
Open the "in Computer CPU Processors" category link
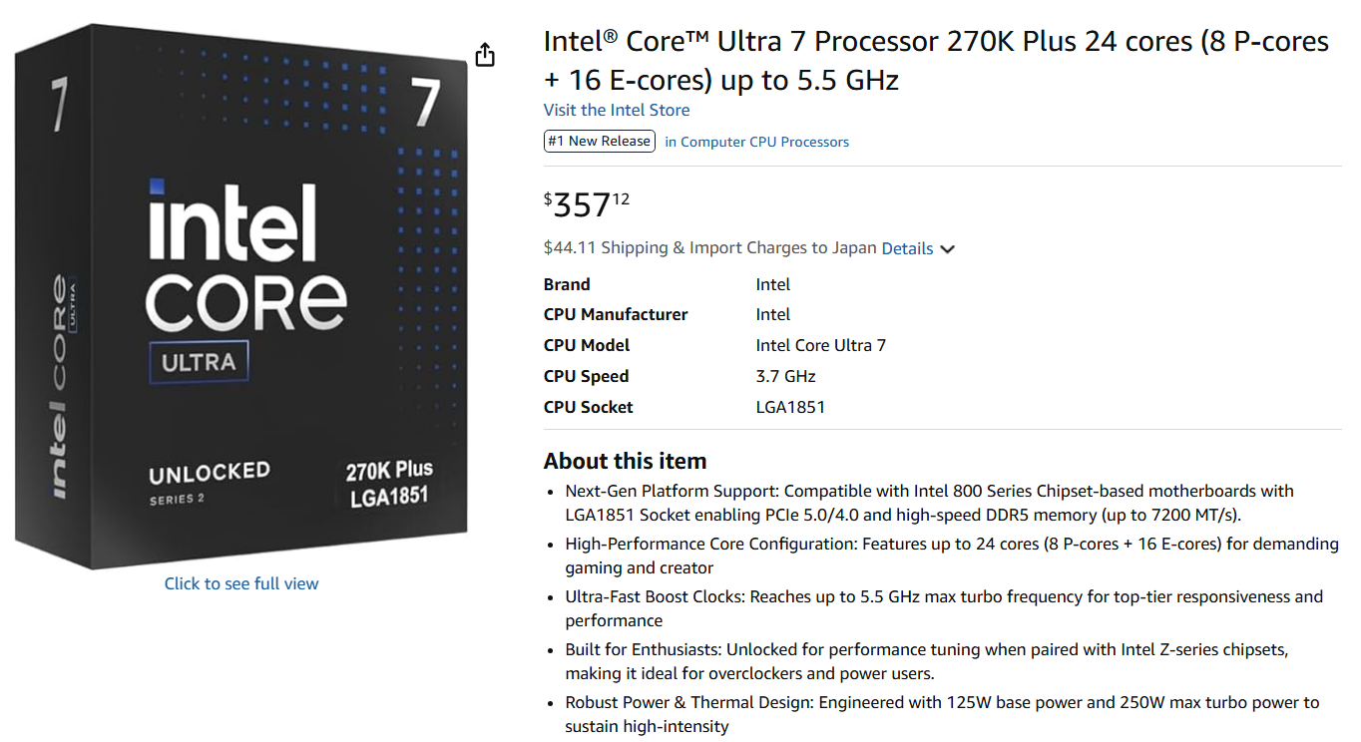tap(756, 142)
